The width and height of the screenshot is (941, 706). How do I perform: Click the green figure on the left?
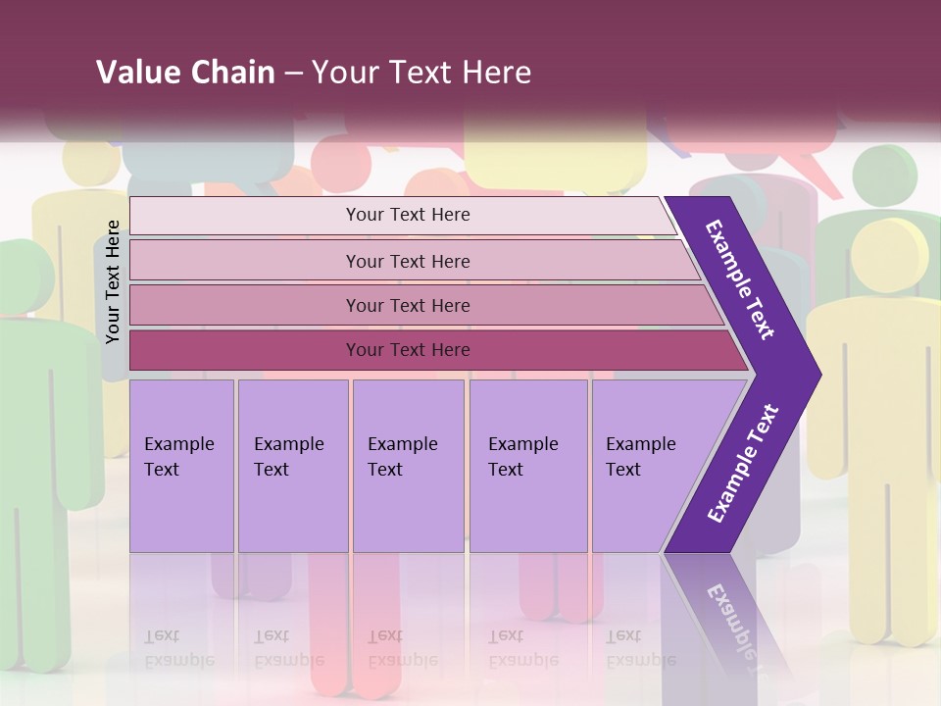click(42, 450)
